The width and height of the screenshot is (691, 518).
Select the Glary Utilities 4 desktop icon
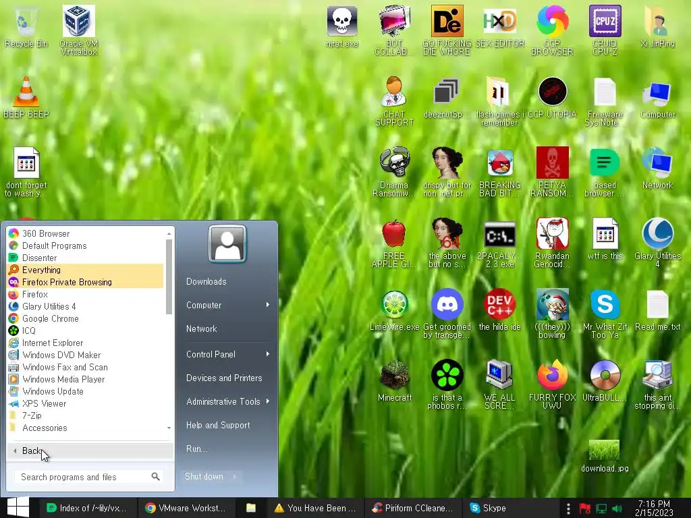pos(657,243)
